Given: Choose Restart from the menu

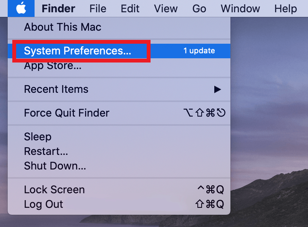Looking at the screenshot, I should pos(46,151).
